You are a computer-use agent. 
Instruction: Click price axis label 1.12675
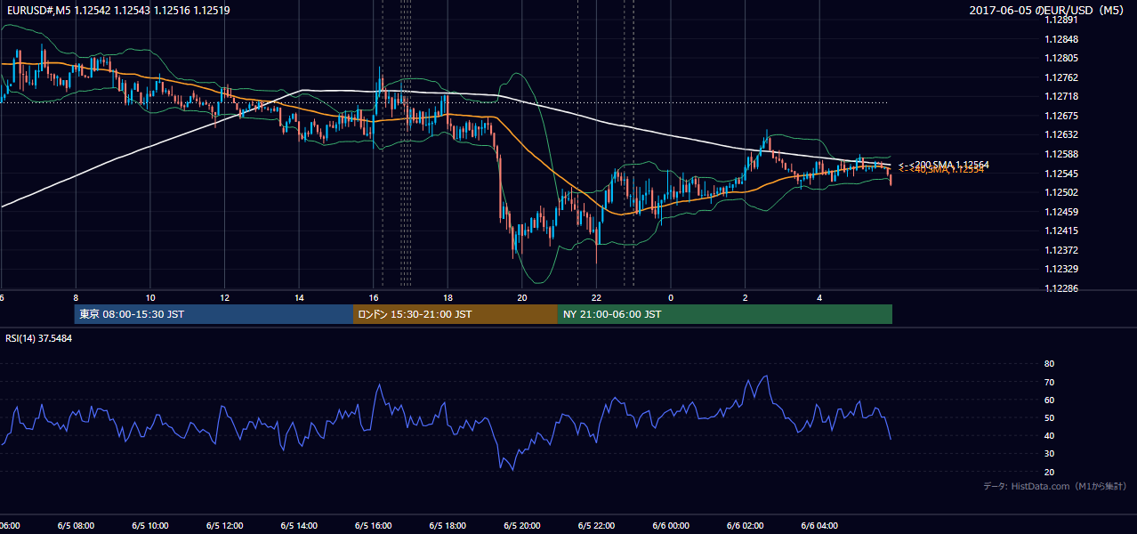click(x=1061, y=116)
